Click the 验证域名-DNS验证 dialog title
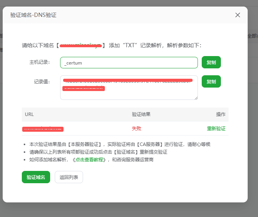 [x=33, y=15]
